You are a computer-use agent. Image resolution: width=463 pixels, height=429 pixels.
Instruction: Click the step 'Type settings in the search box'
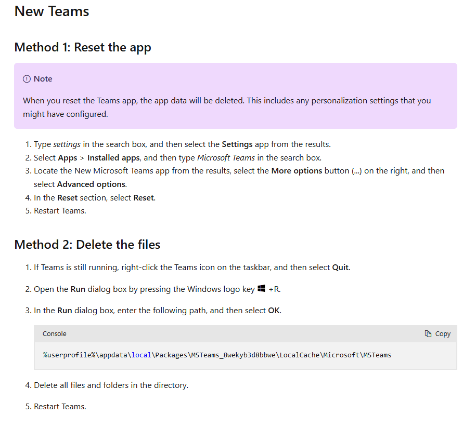182,144
